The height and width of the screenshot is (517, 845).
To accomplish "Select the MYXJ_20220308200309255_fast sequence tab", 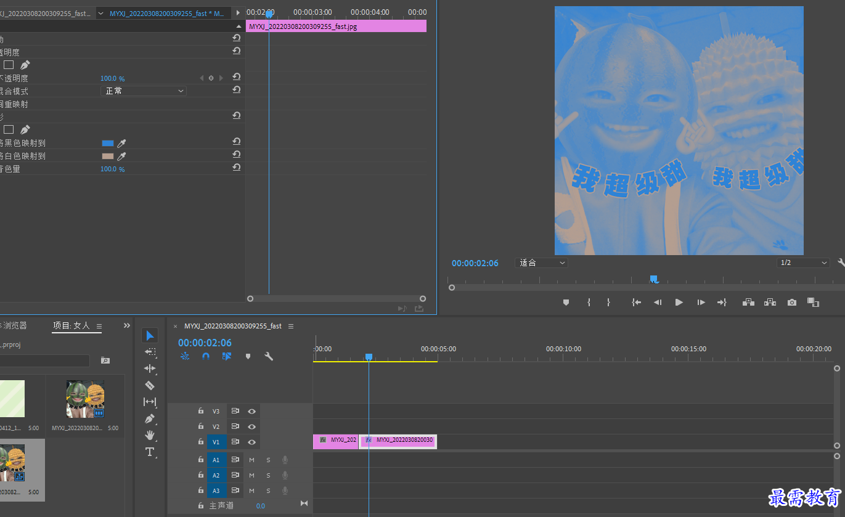I will coord(233,326).
